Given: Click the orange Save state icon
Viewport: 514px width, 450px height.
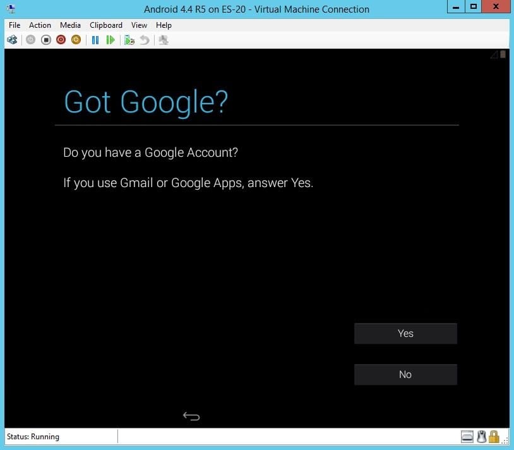Looking at the screenshot, I should tap(76, 40).
